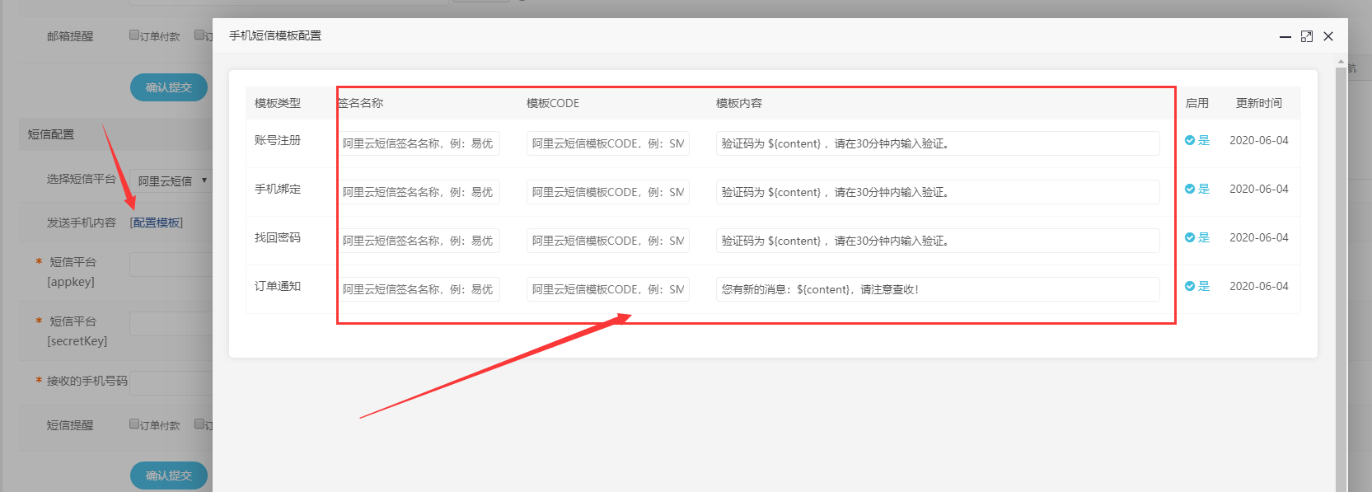
Task: Select the 账号注册 template type cell
Action: (278, 140)
